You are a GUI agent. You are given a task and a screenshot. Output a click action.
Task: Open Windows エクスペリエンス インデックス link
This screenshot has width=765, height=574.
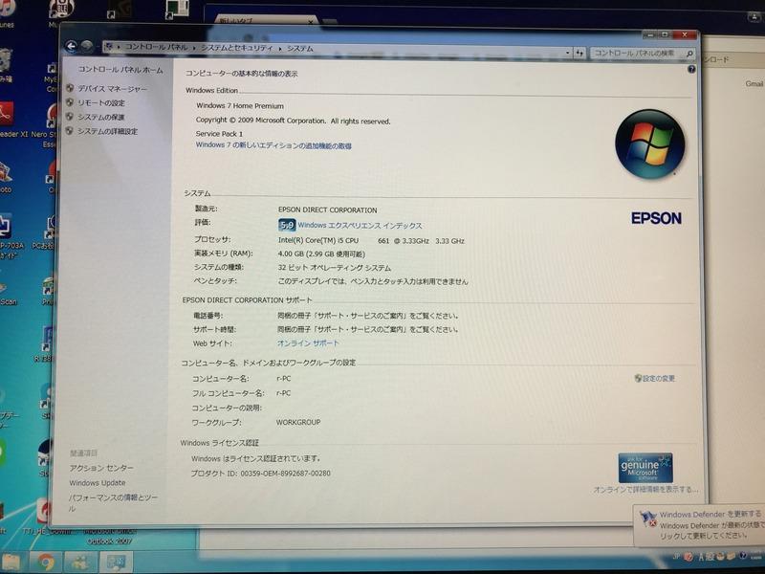(x=361, y=226)
